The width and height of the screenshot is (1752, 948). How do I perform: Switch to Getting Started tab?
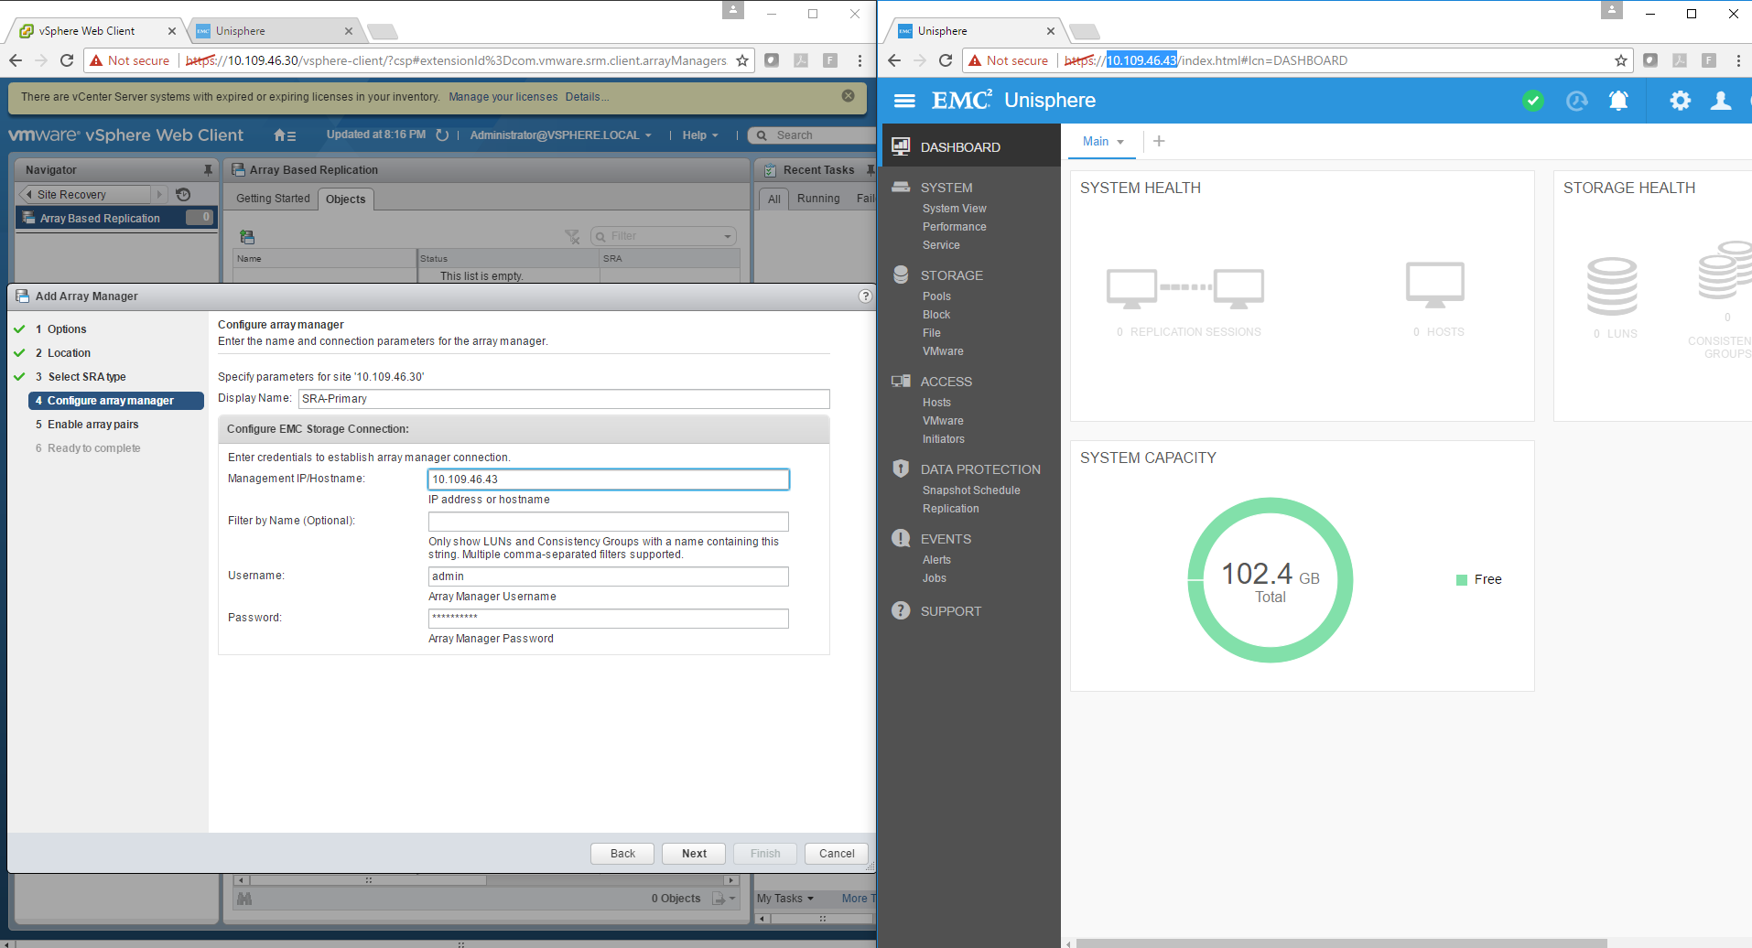(x=273, y=199)
